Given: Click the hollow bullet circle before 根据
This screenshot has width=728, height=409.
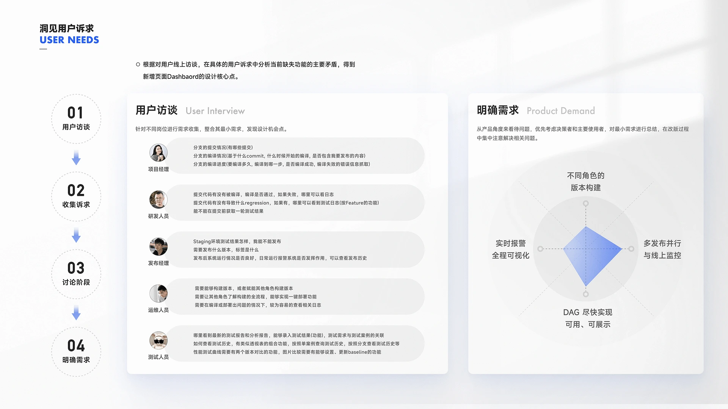Looking at the screenshot, I should (x=138, y=65).
